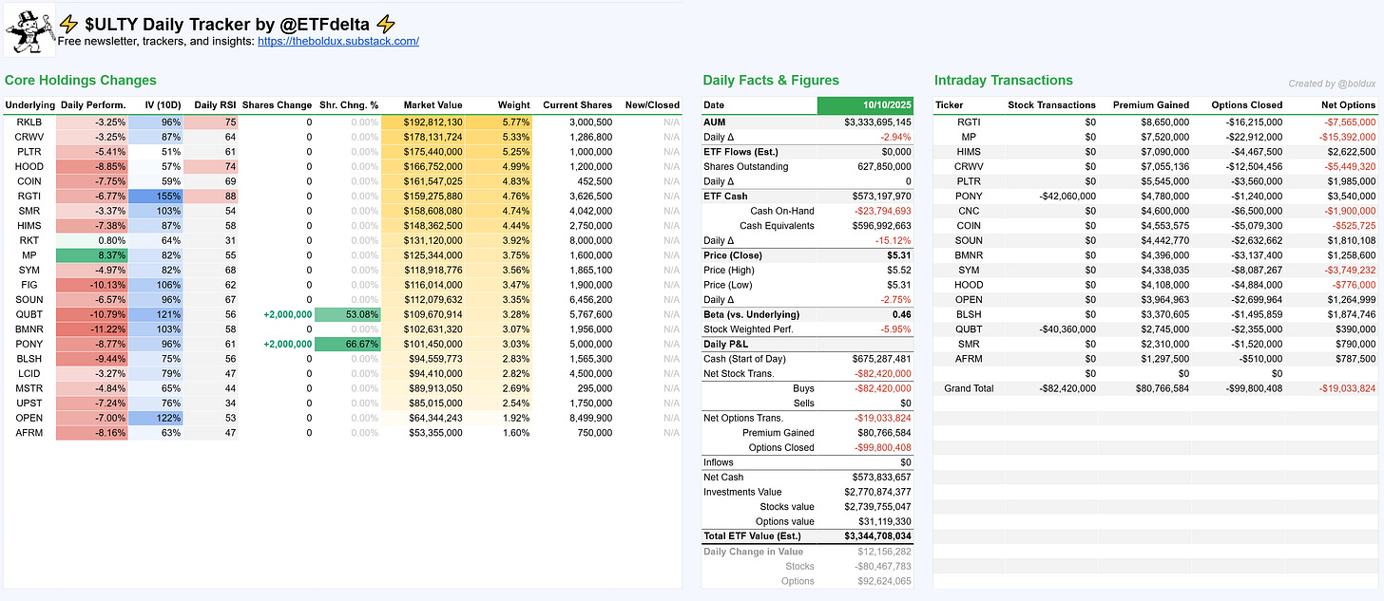Image resolution: width=1384 pixels, height=601 pixels.
Task: Select the Net Options column header
Action: pos(1348,104)
